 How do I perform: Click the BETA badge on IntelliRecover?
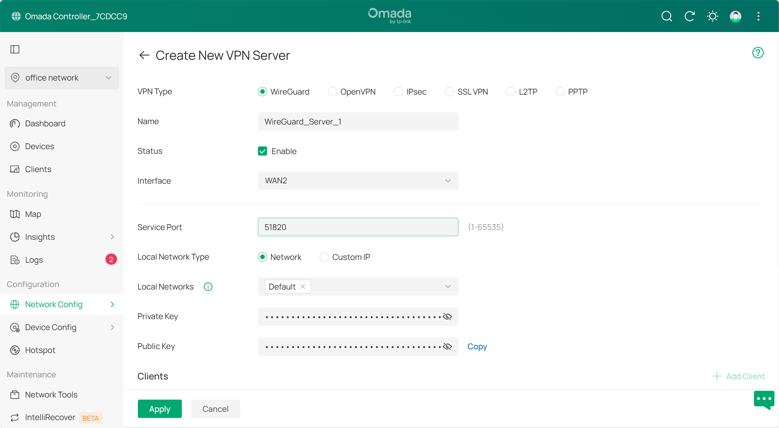[90, 418]
